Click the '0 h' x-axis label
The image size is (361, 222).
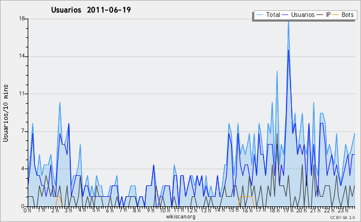click(27, 211)
